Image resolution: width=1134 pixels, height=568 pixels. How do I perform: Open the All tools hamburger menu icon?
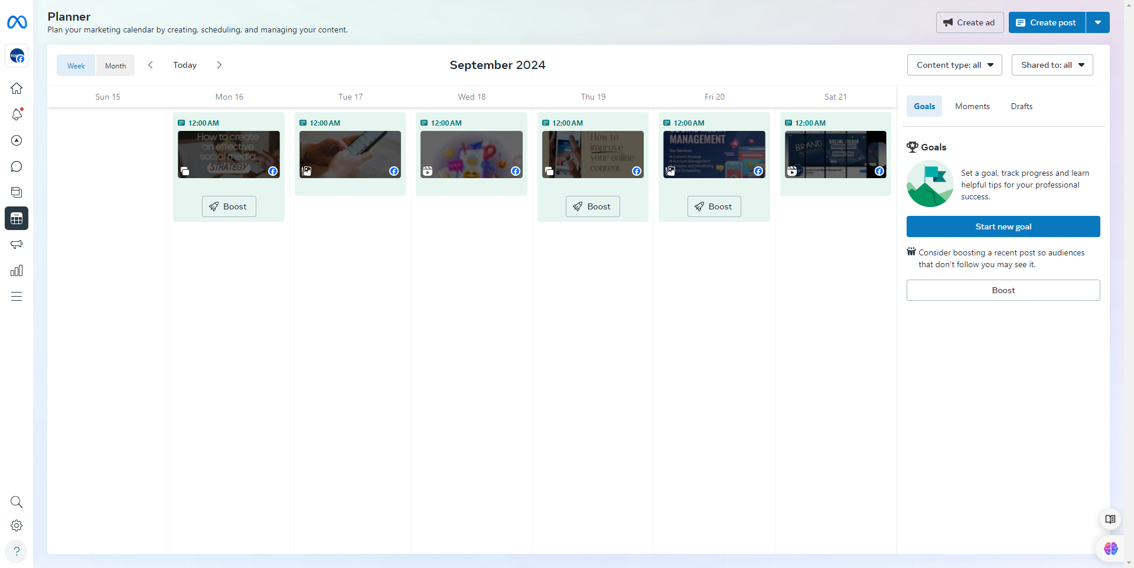[x=17, y=297]
